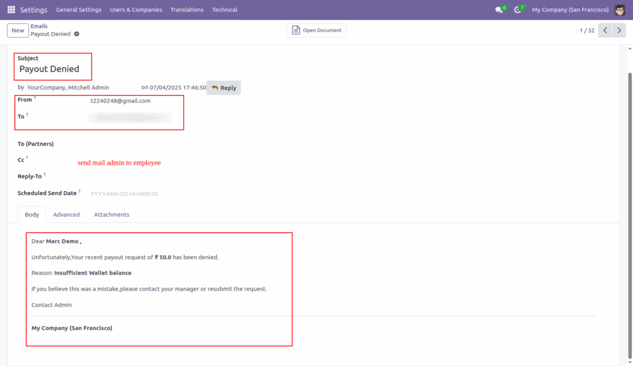Click the gear icon beside Payout Denied breadcrumb
The image size is (633, 366).
pyautogui.click(x=76, y=35)
